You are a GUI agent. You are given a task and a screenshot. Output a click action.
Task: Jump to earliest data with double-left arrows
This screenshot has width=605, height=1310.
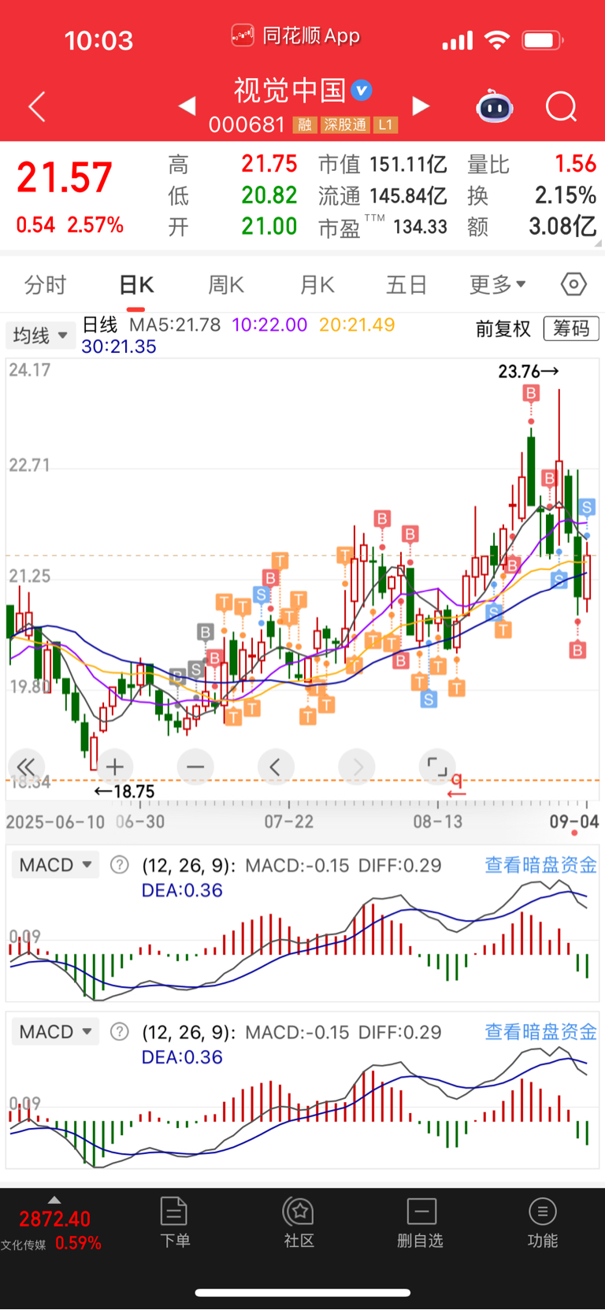(x=26, y=766)
